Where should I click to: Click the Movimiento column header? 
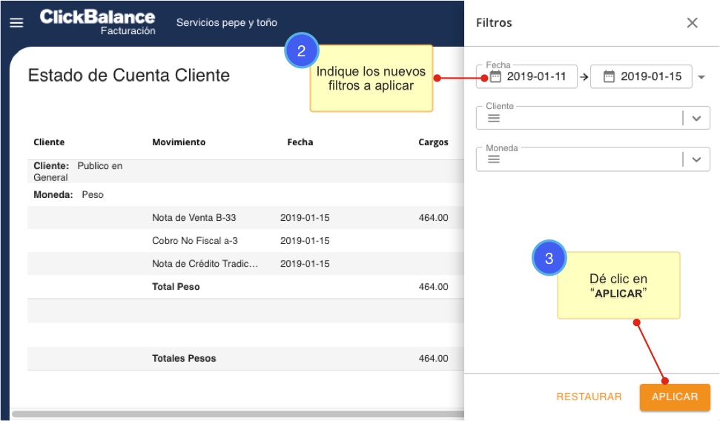tap(179, 142)
